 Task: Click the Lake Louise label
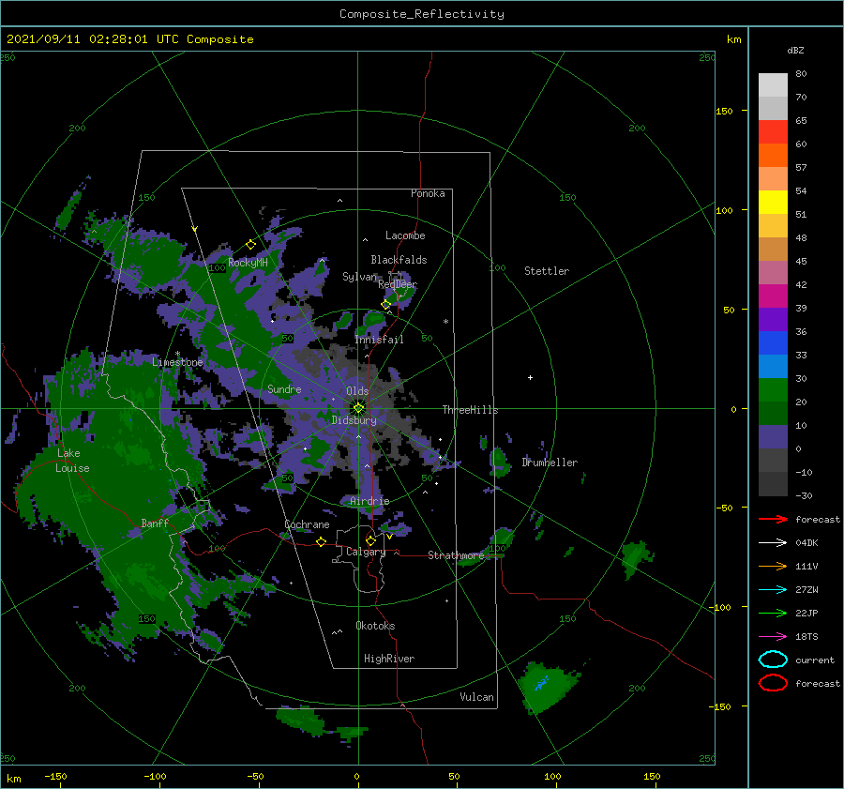[x=72, y=461]
